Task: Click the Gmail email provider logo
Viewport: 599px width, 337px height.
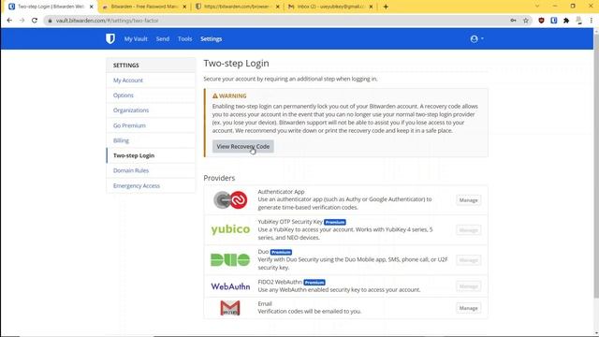Action: (x=230, y=308)
